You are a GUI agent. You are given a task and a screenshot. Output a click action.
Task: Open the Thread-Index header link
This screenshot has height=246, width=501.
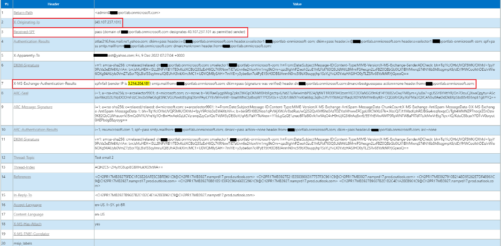(24, 167)
